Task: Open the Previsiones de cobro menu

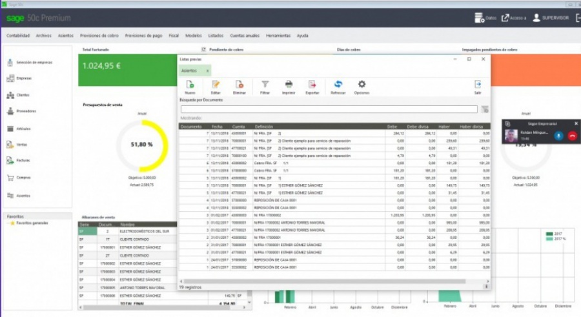Action: tap(99, 36)
